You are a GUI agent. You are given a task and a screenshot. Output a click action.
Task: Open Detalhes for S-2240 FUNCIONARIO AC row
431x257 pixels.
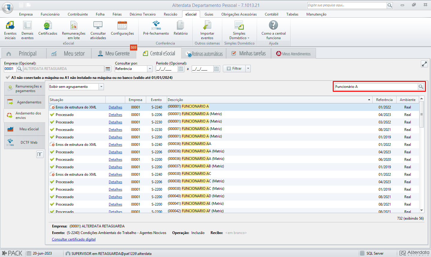(x=115, y=175)
